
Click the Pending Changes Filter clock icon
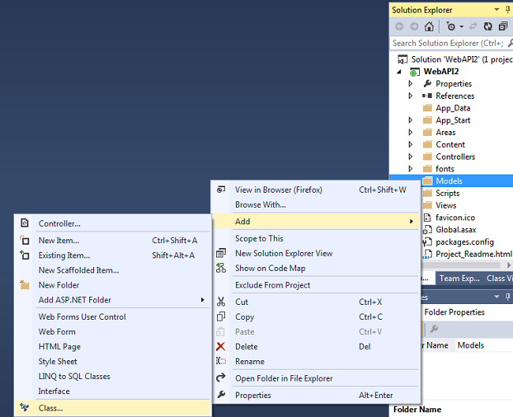[451, 26]
